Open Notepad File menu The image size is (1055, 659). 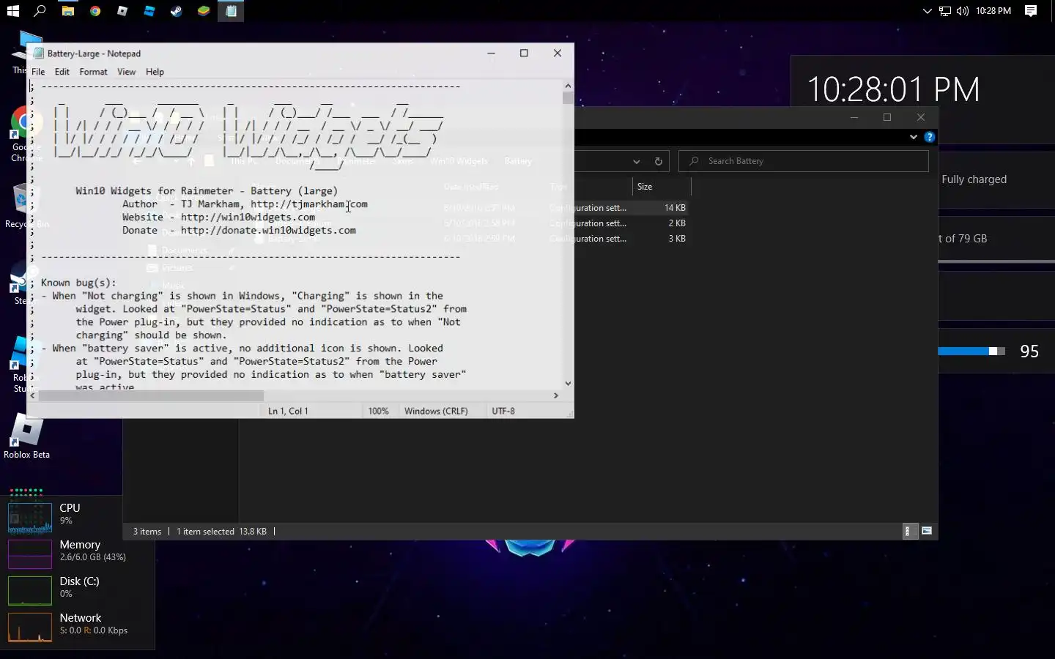pos(38,72)
